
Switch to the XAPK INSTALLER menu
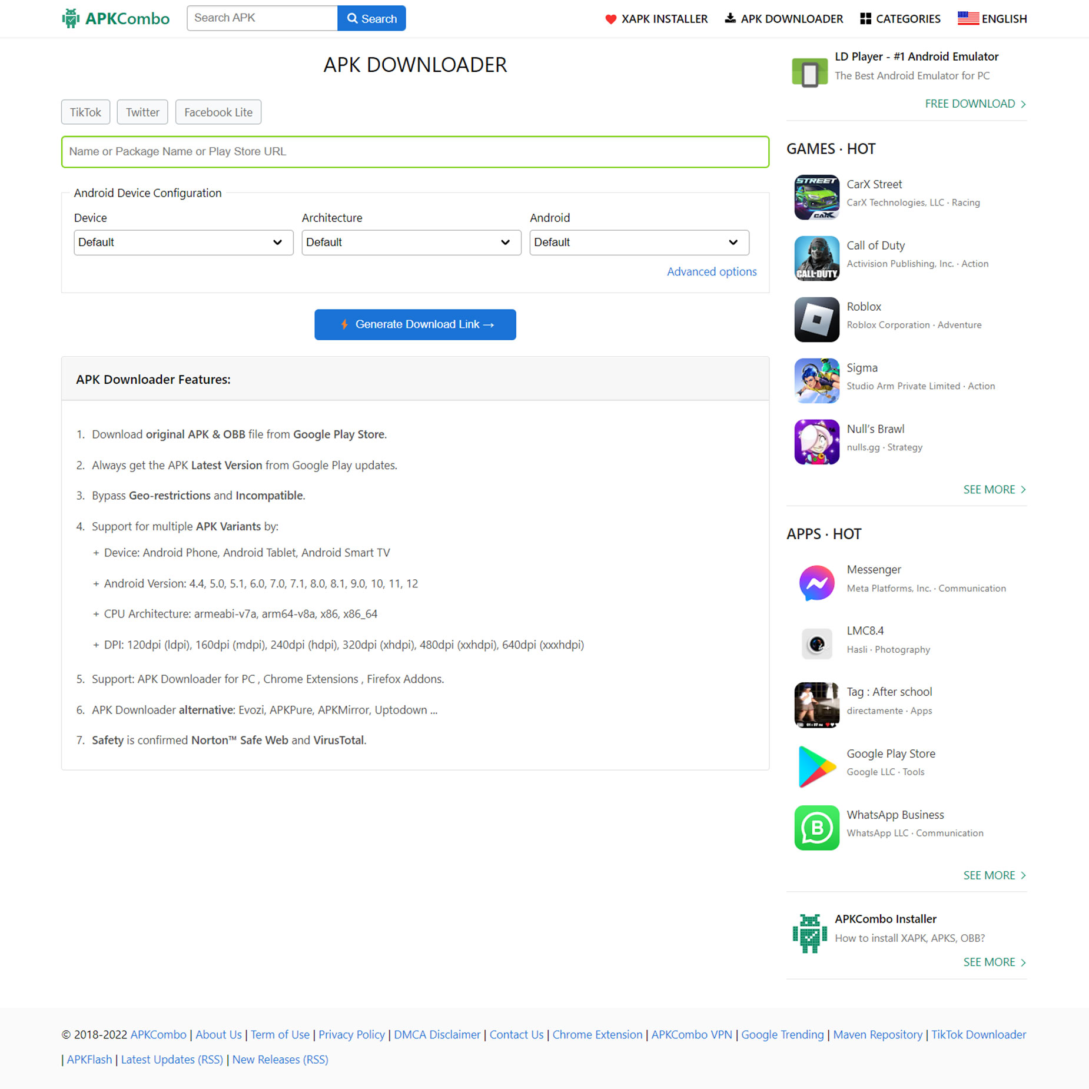[x=656, y=18]
